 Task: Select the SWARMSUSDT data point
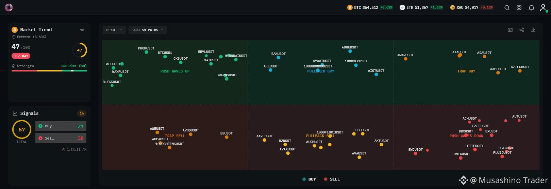point(227,79)
